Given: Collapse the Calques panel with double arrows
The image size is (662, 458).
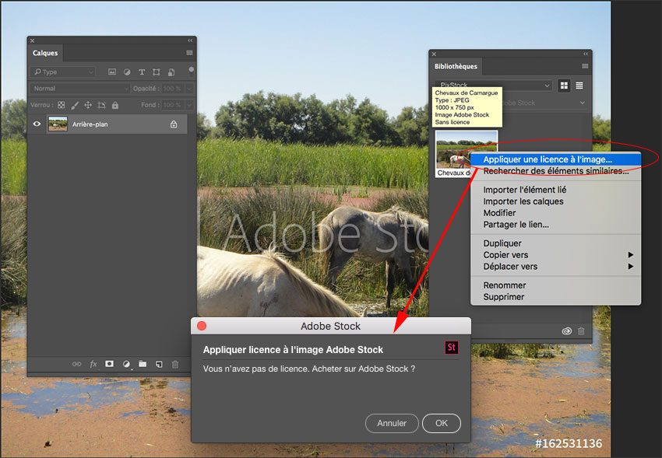Looking at the screenshot, I should coord(190,40).
